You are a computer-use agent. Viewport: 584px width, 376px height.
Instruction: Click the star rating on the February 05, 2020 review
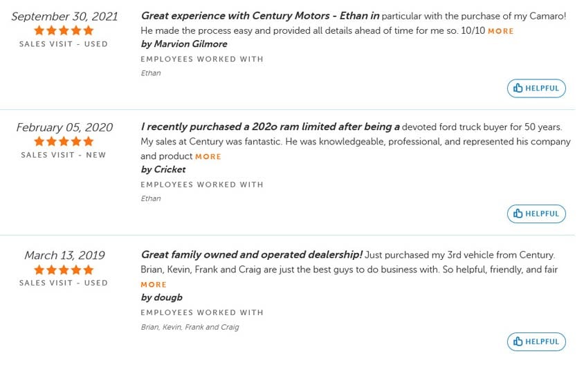coord(64,142)
